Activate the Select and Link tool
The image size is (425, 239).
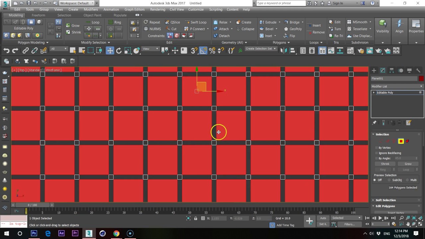pyautogui.click(x=26, y=50)
